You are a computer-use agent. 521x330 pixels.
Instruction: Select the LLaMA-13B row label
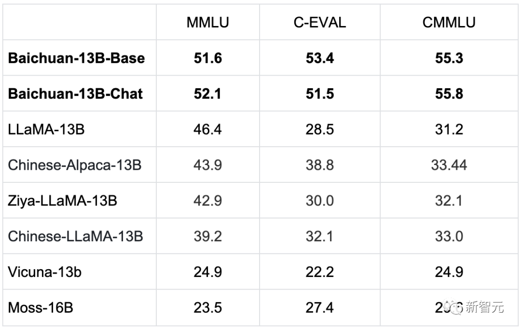pos(46,129)
